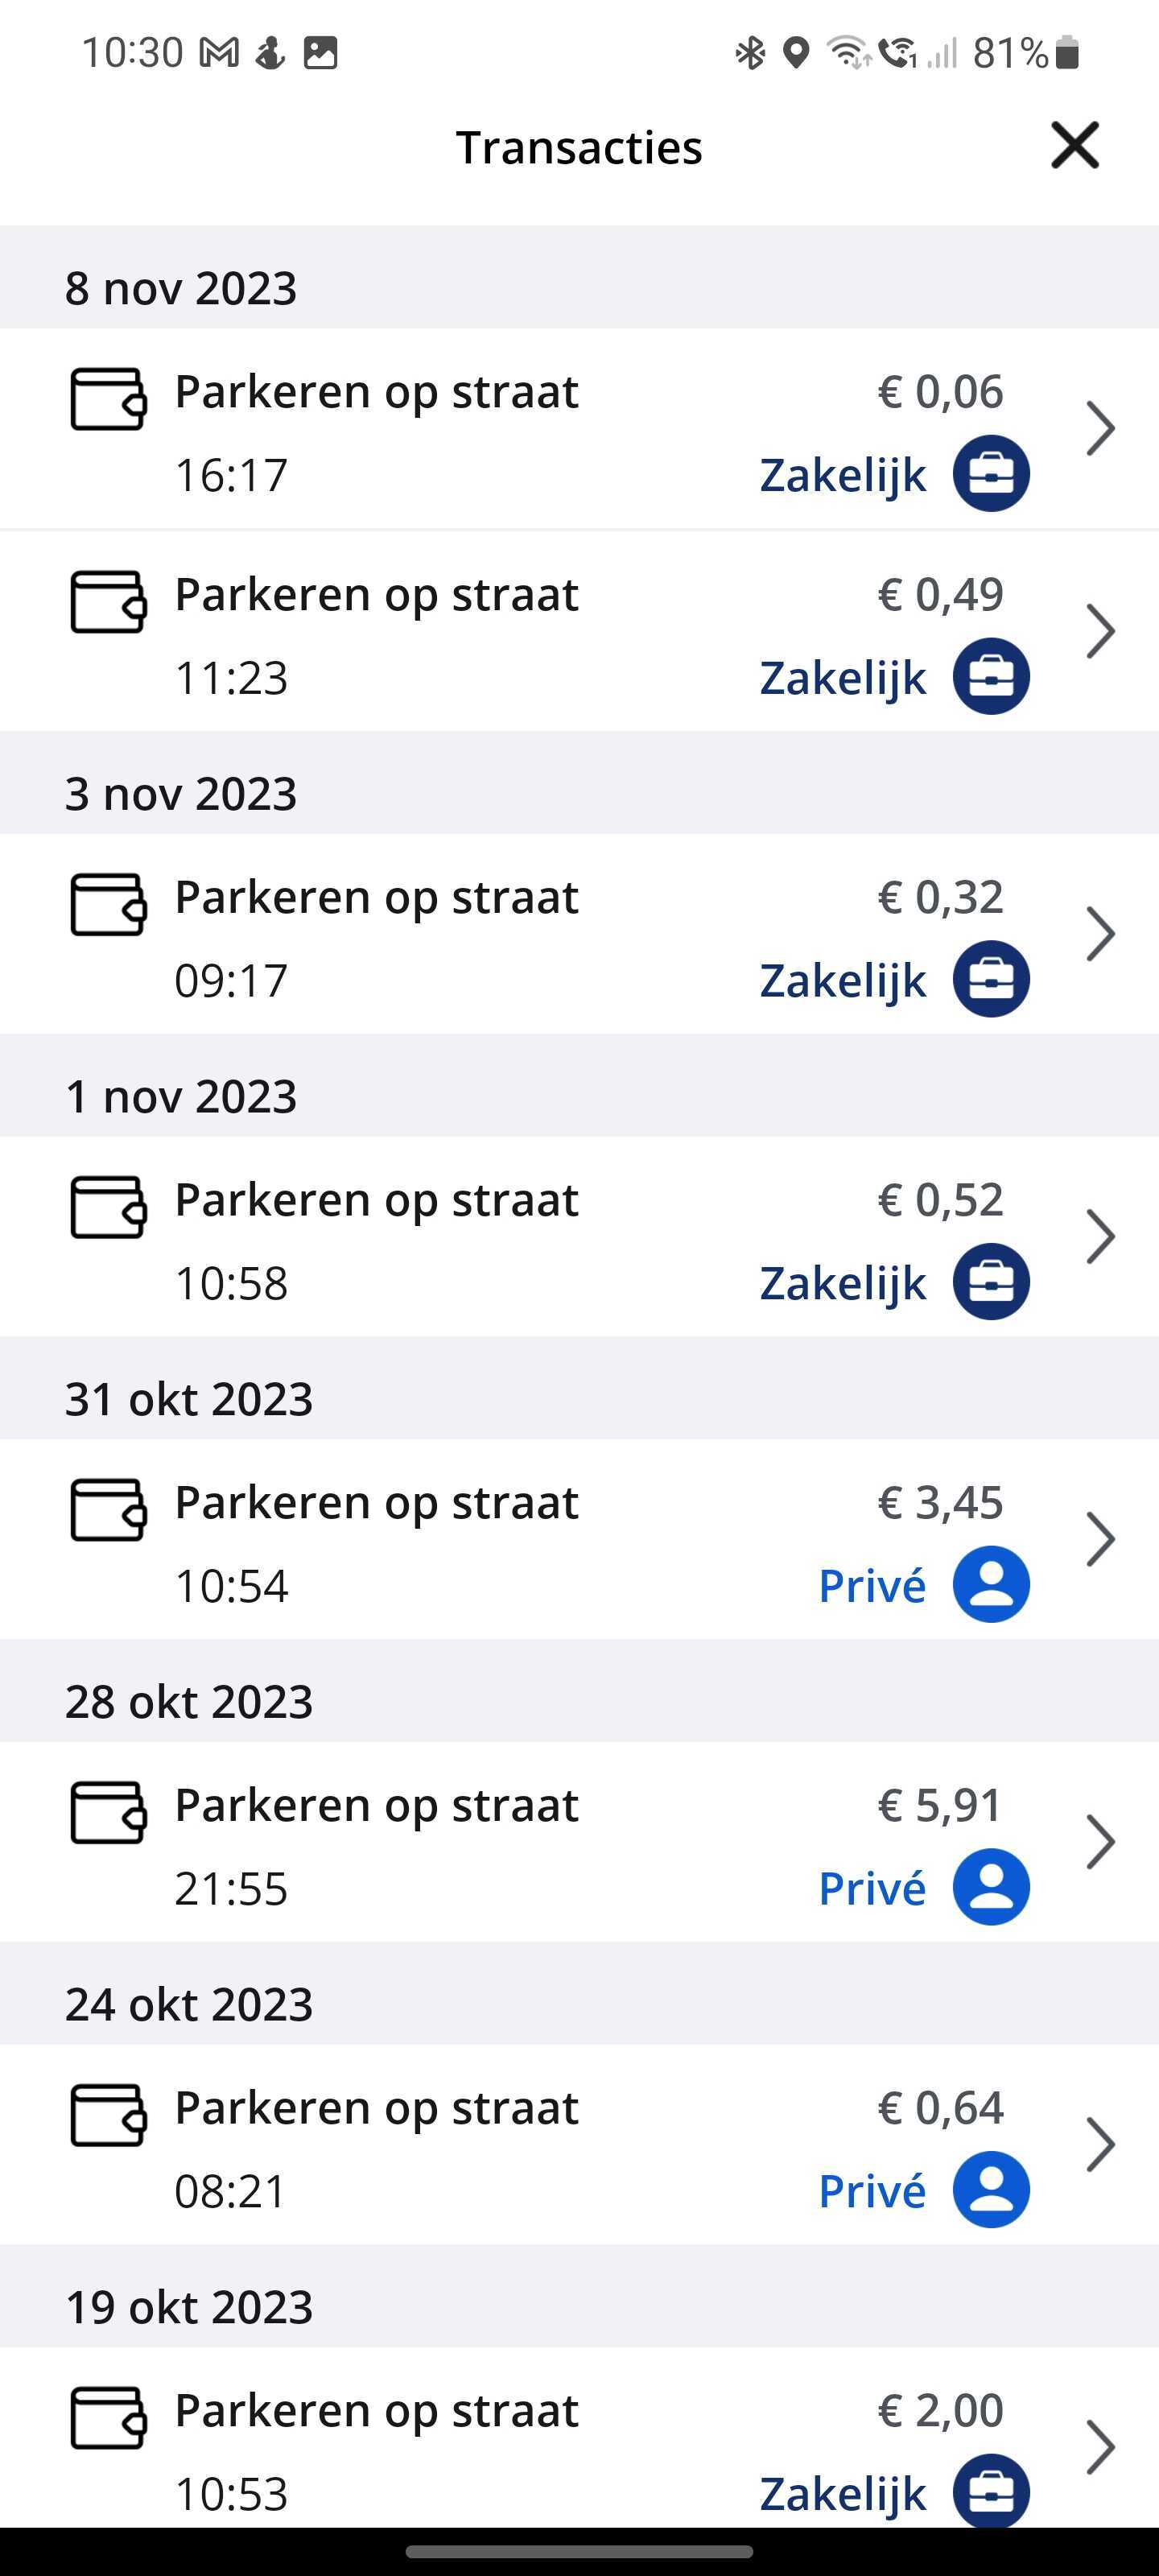Open details chevron for the €0,49 transaction

click(x=1100, y=631)
